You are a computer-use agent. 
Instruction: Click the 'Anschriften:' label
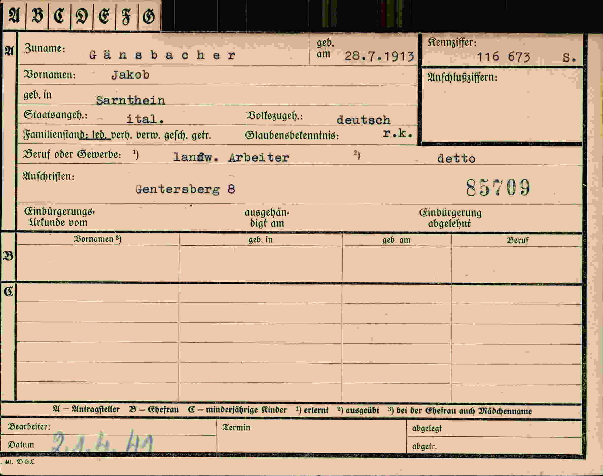click(49, 176)
